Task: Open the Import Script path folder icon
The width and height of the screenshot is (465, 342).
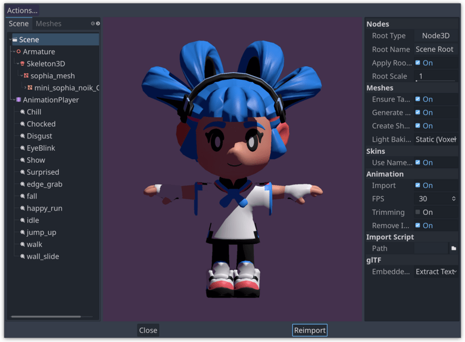Action: [453, 248]
